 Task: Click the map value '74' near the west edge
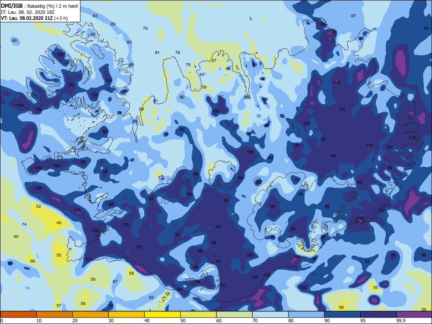pyautogui.click(x=24, y=224)
